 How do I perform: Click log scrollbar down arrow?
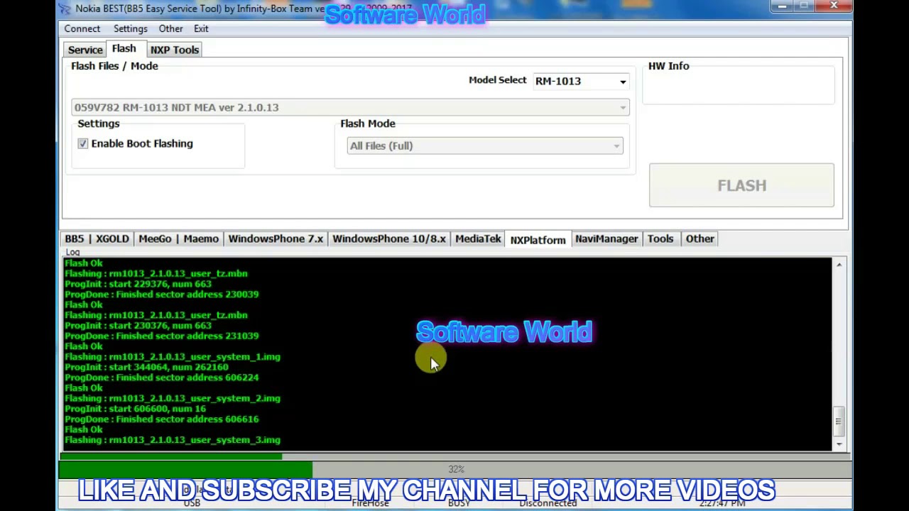[x=839, y=444]
